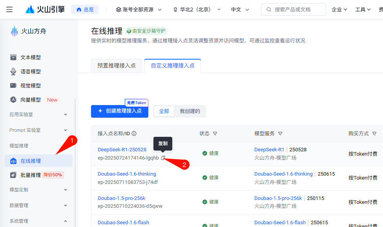Focus the 搜索产品或文档 search field
The image size is (383, 227).
pyautogui.click(x=294, y=9)
